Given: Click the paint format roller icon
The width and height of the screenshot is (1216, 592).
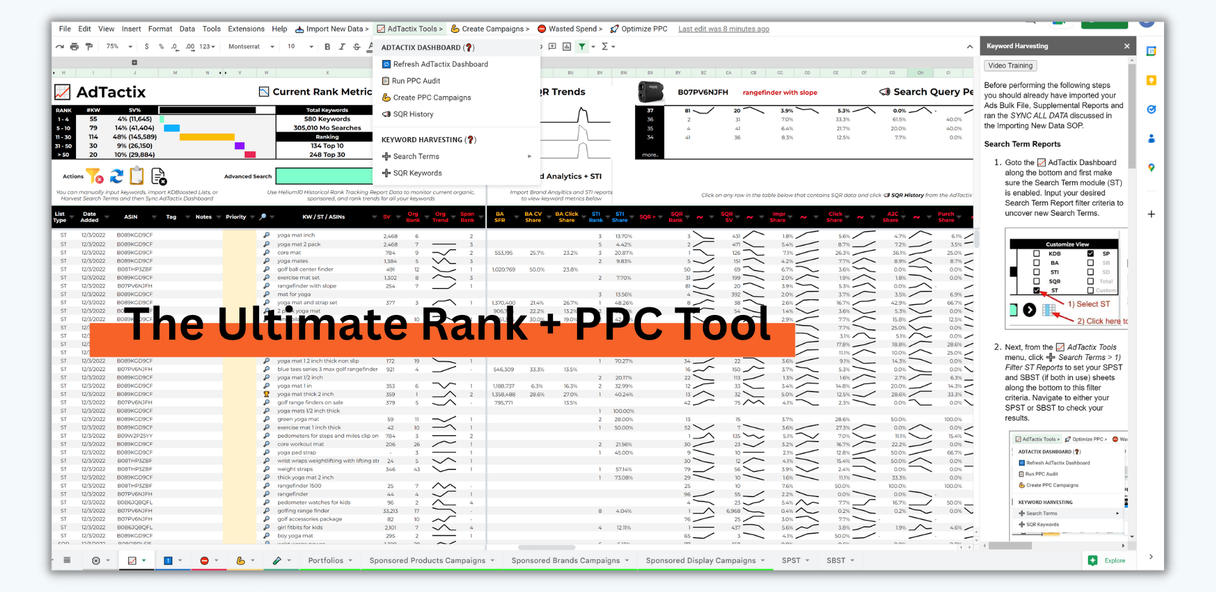Looking at the screenshot, I should [89, 47].
